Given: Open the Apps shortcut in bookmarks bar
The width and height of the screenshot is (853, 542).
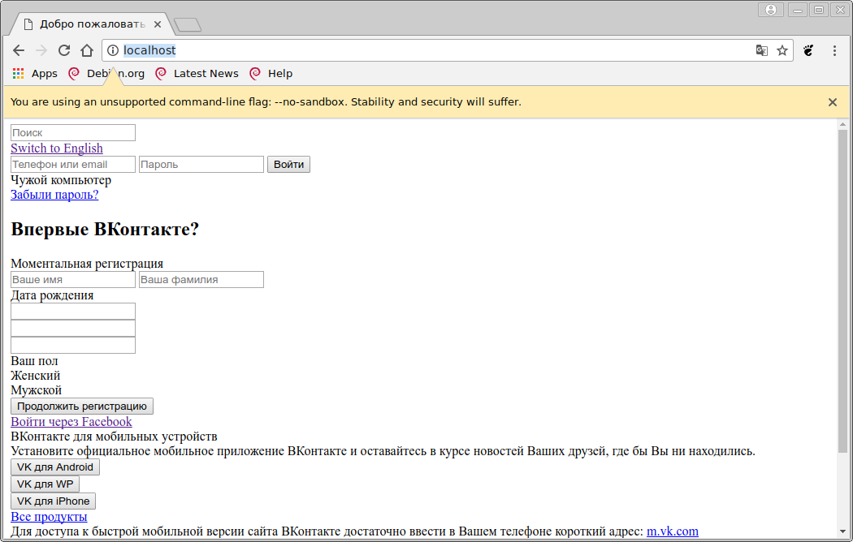Looking at the screenshot, I should tap(35, 74).
